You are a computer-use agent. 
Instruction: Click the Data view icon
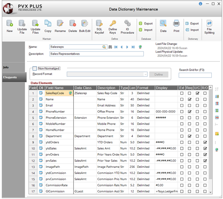click(163, 26)
